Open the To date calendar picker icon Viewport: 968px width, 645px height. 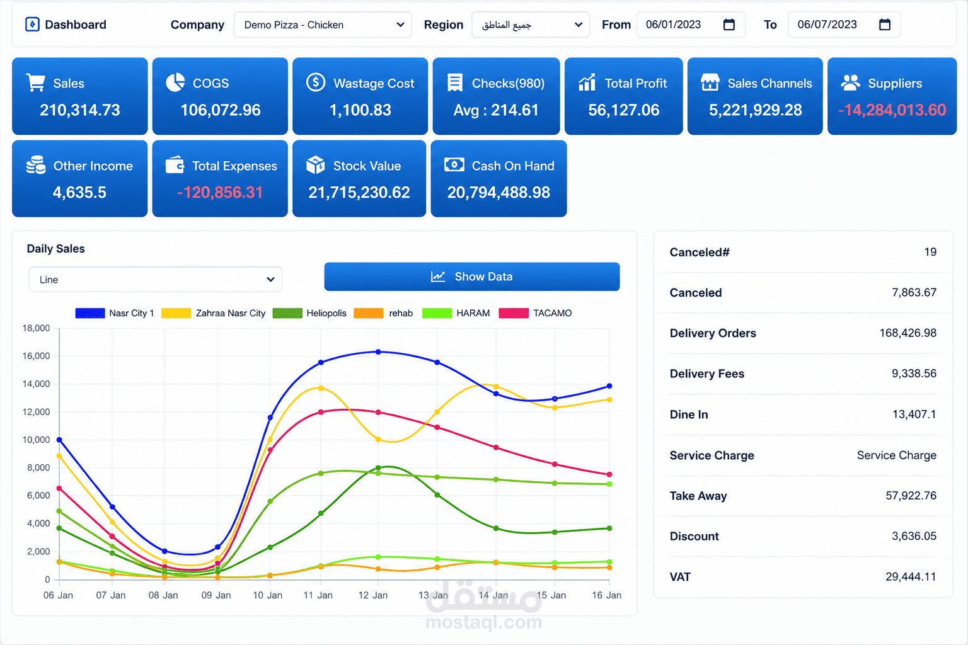pos(885,25)
